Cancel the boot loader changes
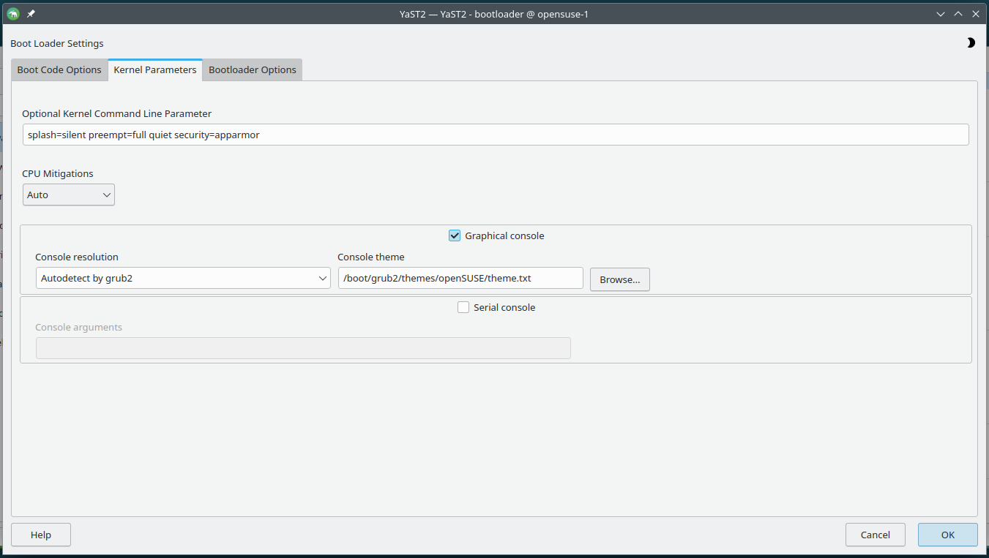The width and height of the screenshot is (989, 558). coord(875,535)
